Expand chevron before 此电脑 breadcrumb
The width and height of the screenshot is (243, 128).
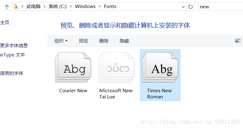tap(23, 6)
